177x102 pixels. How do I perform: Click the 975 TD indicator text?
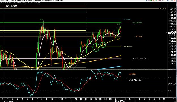tap(132, 74)
